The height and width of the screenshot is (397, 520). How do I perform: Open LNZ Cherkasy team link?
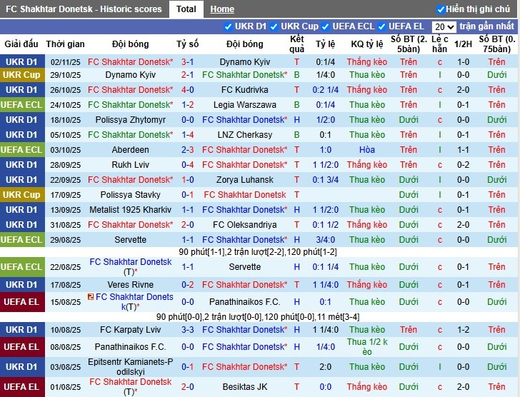pyautogui.click(x=245, y=135)
